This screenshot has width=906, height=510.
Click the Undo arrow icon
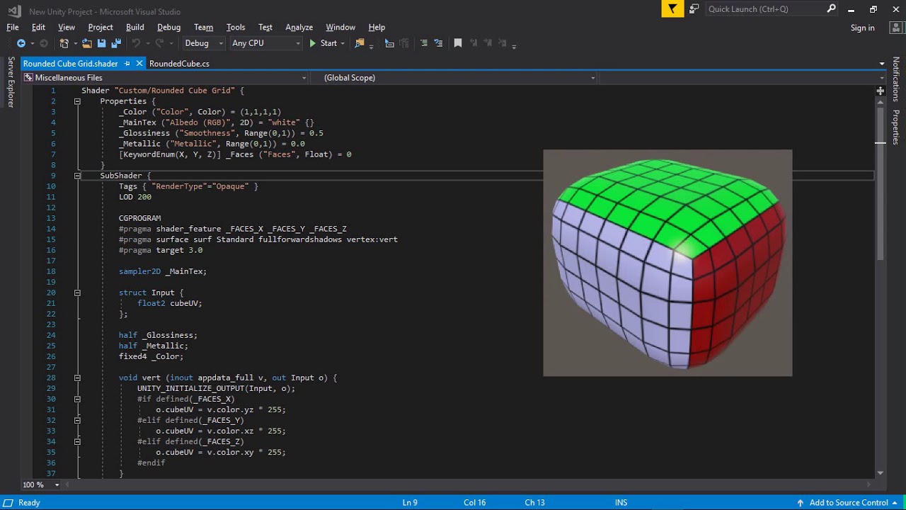pyautogui.click(x=136, y=43)
